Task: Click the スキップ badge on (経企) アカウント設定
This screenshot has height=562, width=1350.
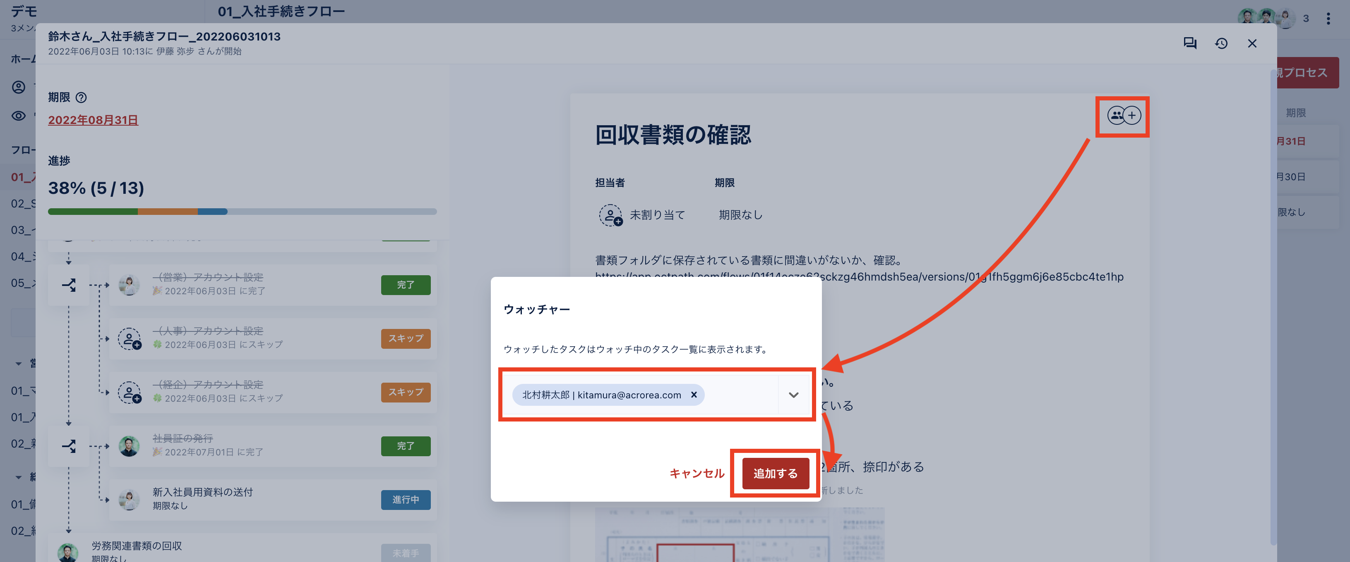Action: pos(406,392)
